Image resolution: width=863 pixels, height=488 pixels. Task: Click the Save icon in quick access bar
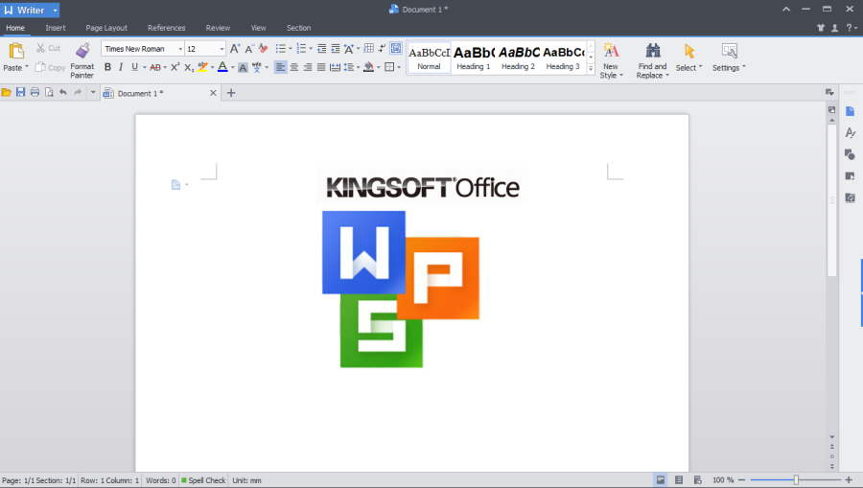(x=20, y=93)
